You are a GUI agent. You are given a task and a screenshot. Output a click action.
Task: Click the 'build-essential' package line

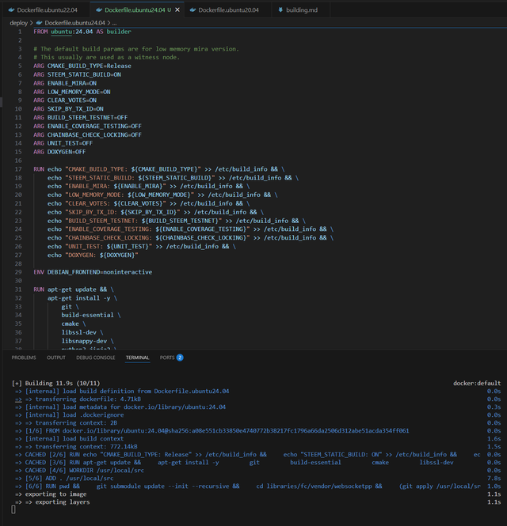click(x=91, y=315)
